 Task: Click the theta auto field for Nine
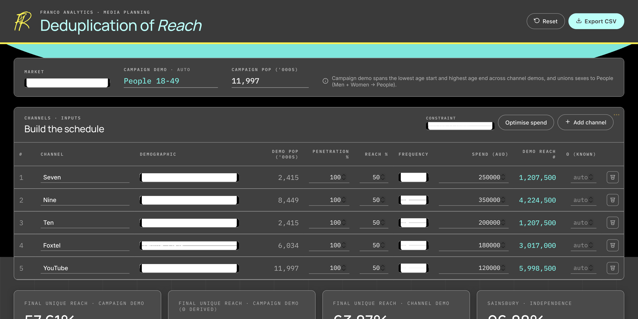(x=583, y=200)
